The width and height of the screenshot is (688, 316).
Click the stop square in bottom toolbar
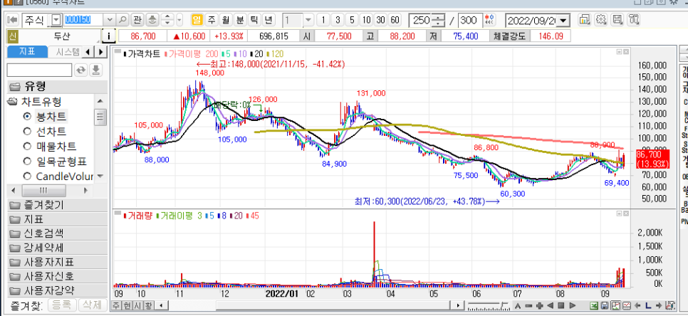pyautogui.click(x=561, y=305)
